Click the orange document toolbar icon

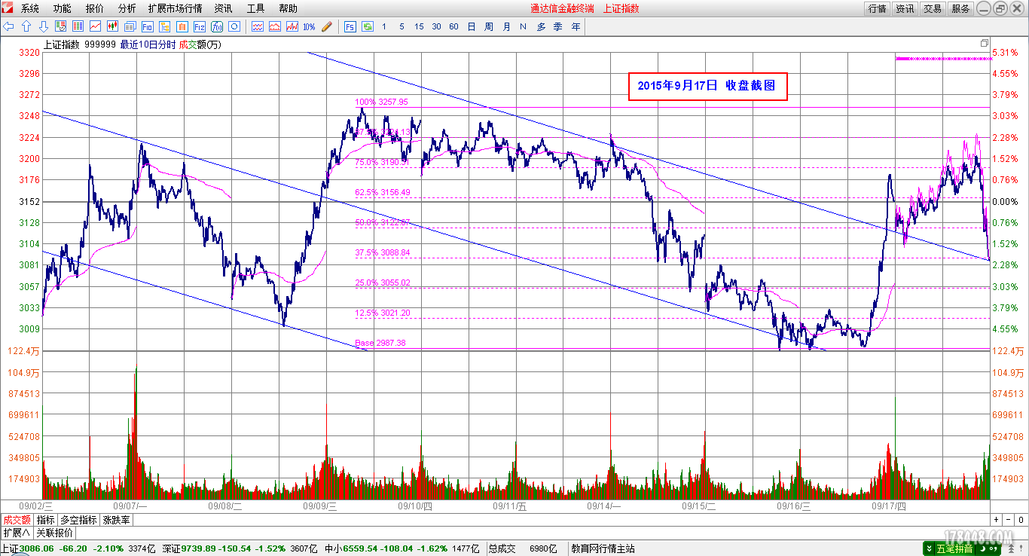click(x=182, y=26)
